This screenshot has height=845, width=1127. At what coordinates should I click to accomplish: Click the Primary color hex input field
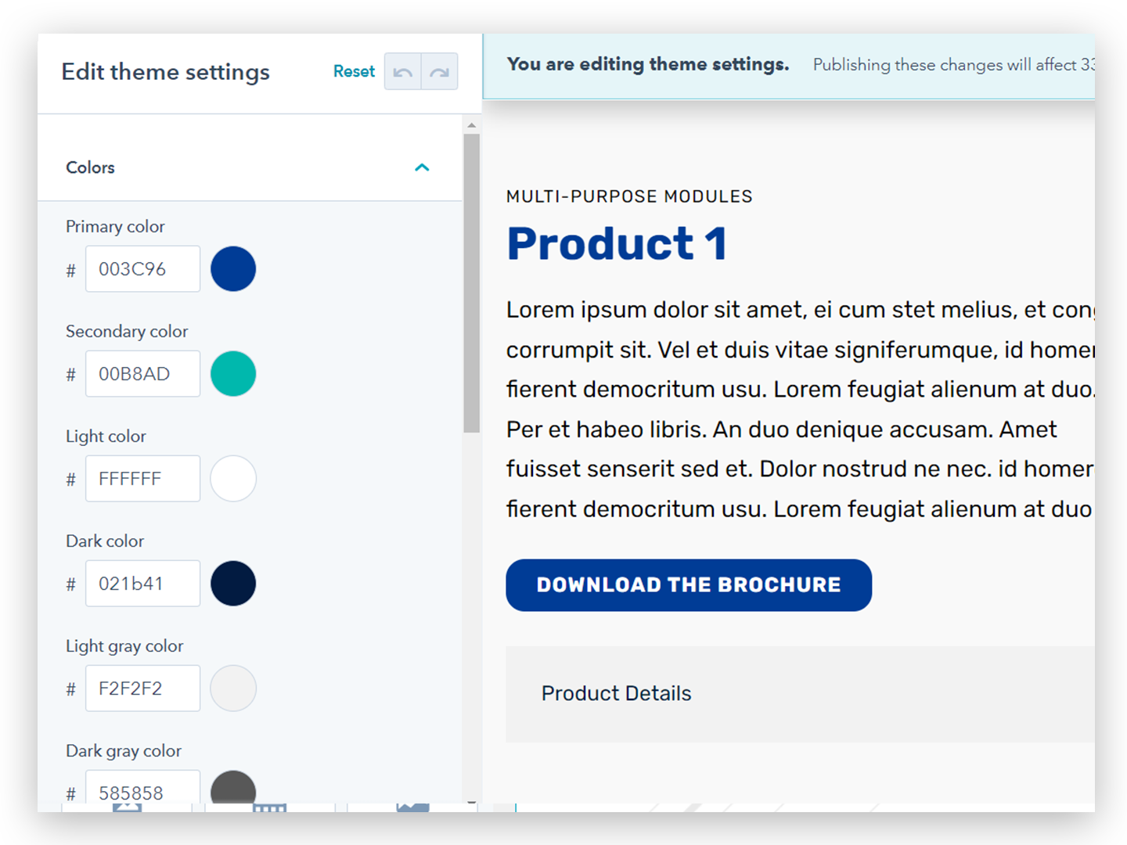click(x=142, y=269)
